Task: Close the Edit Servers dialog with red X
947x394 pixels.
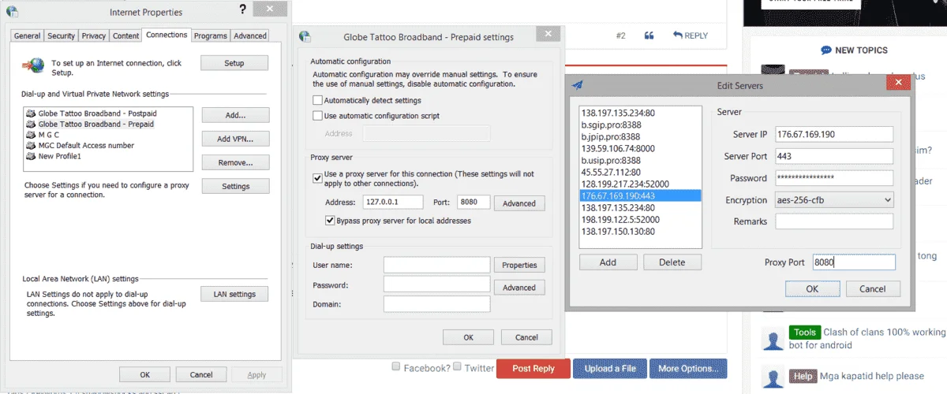Action: 897,81
